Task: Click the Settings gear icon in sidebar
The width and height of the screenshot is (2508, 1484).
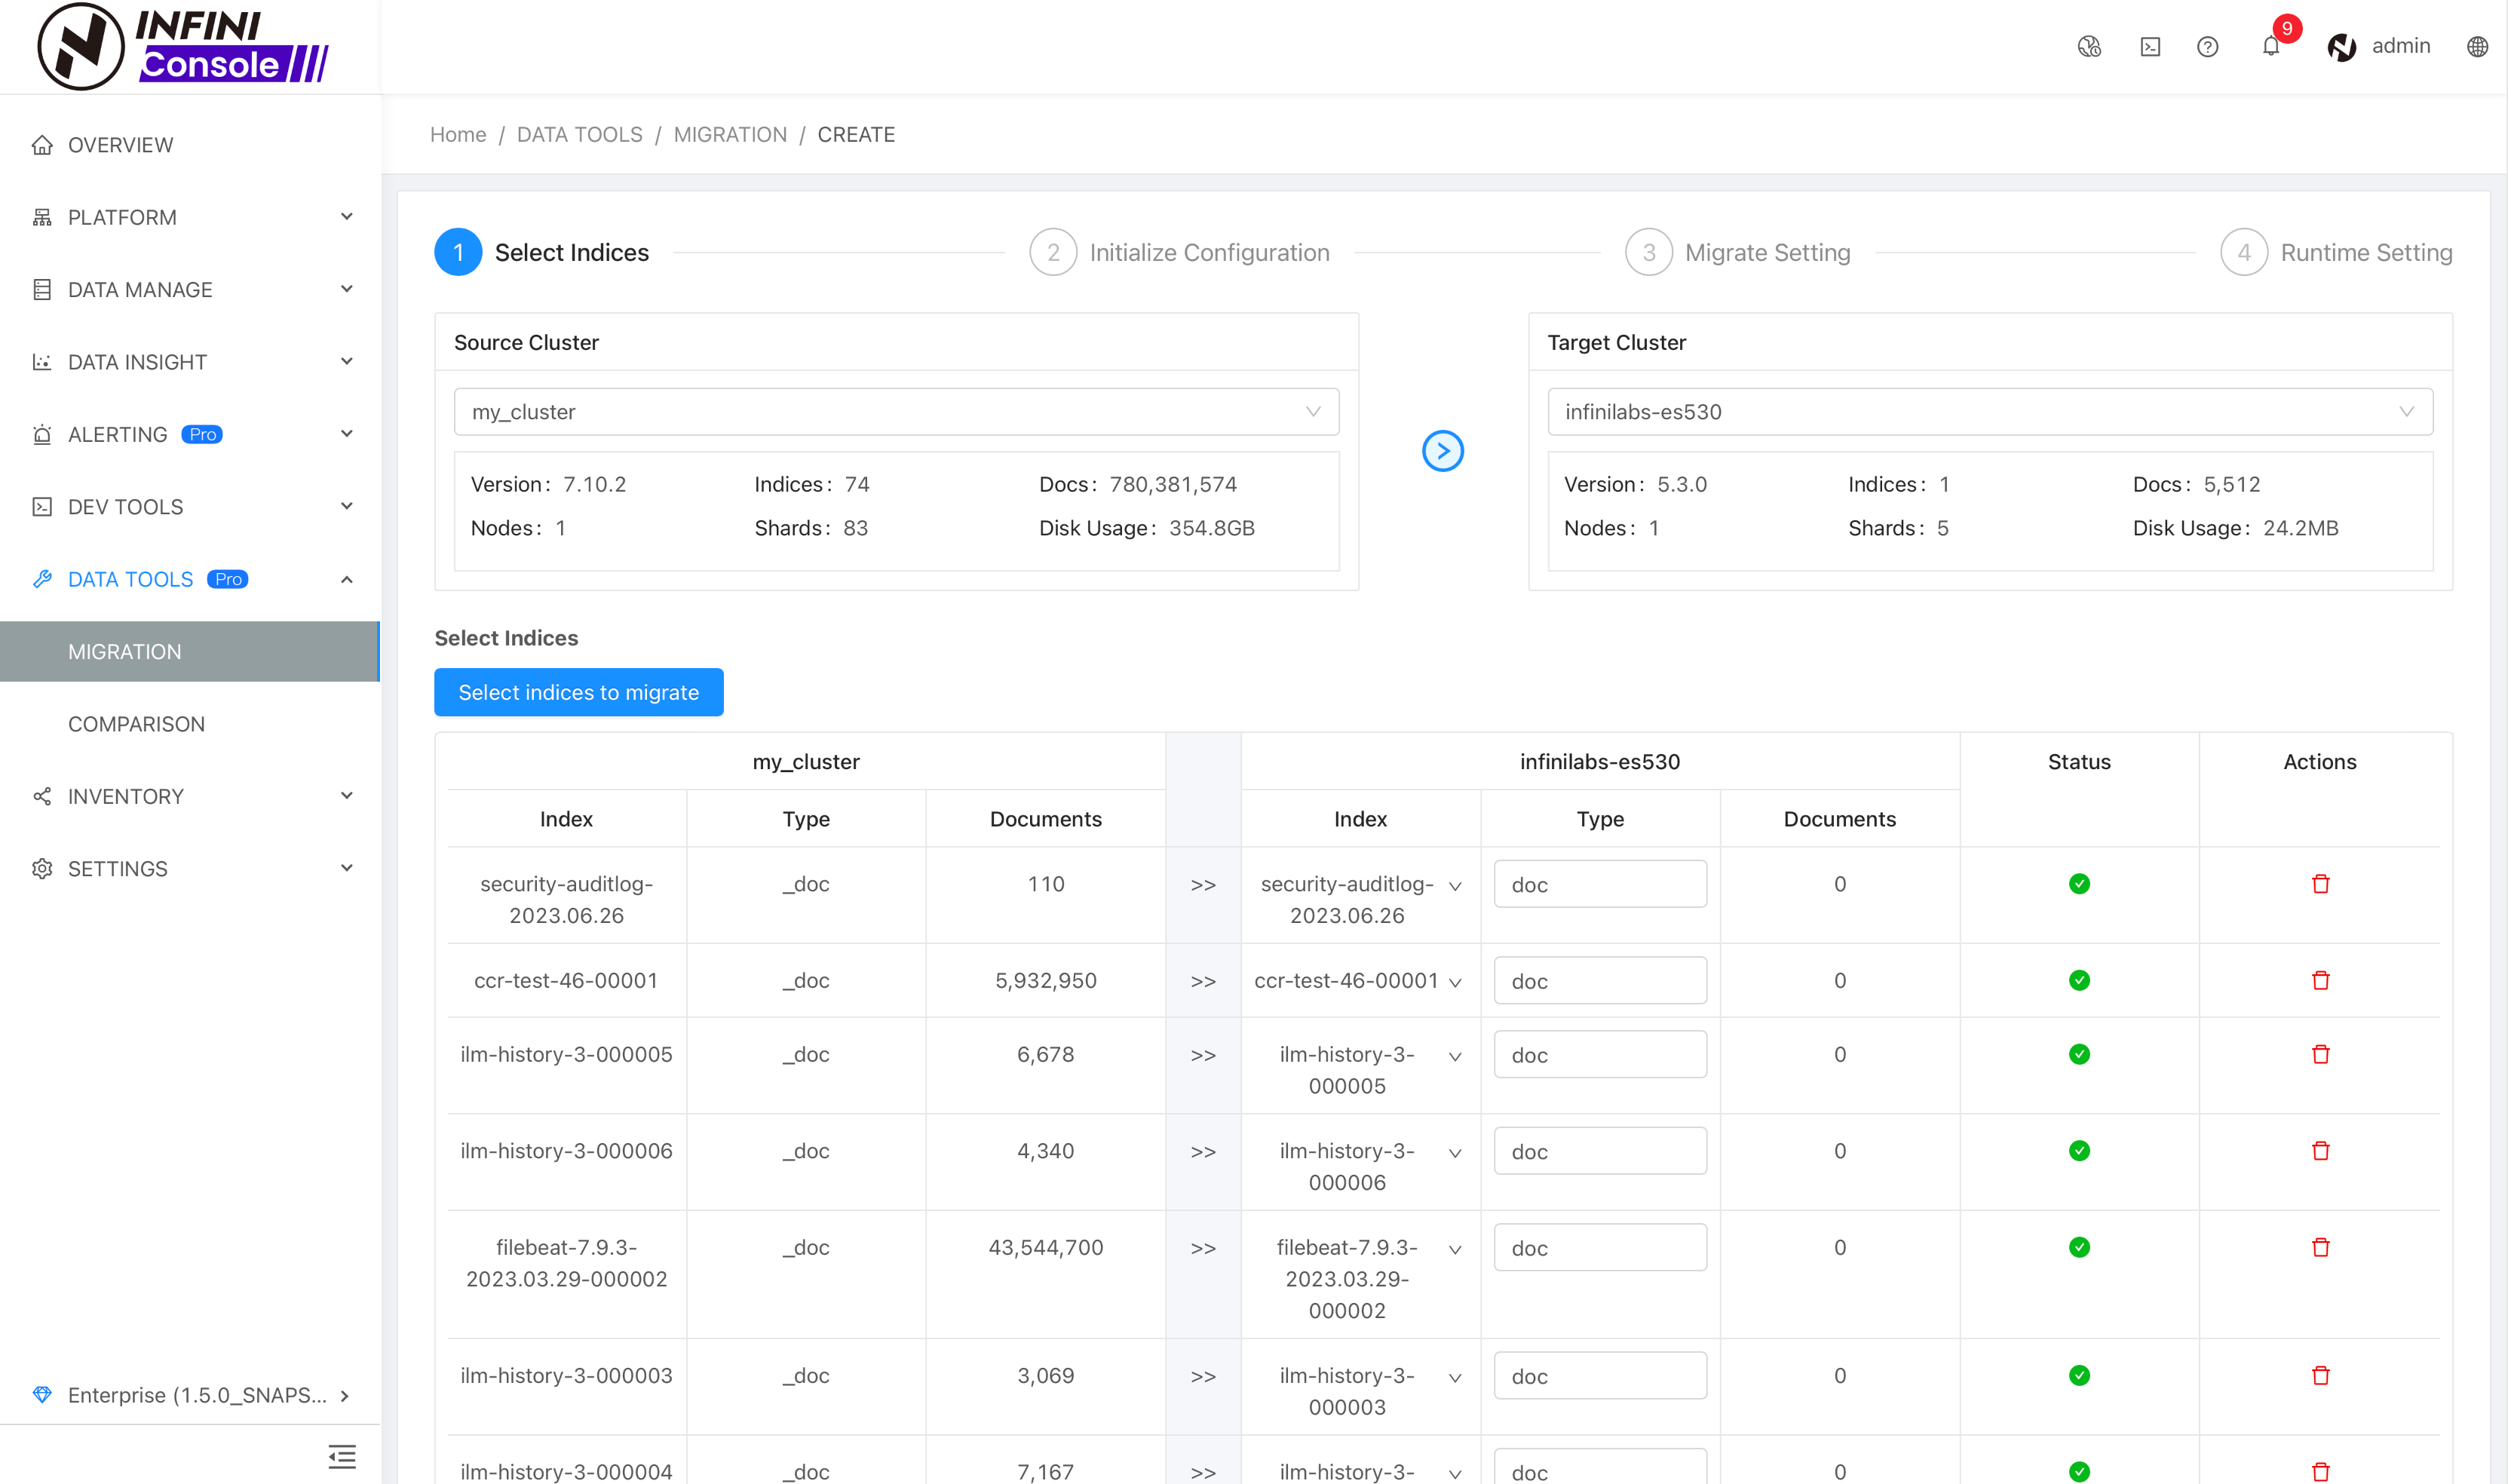Action: [x=42, y=868]
